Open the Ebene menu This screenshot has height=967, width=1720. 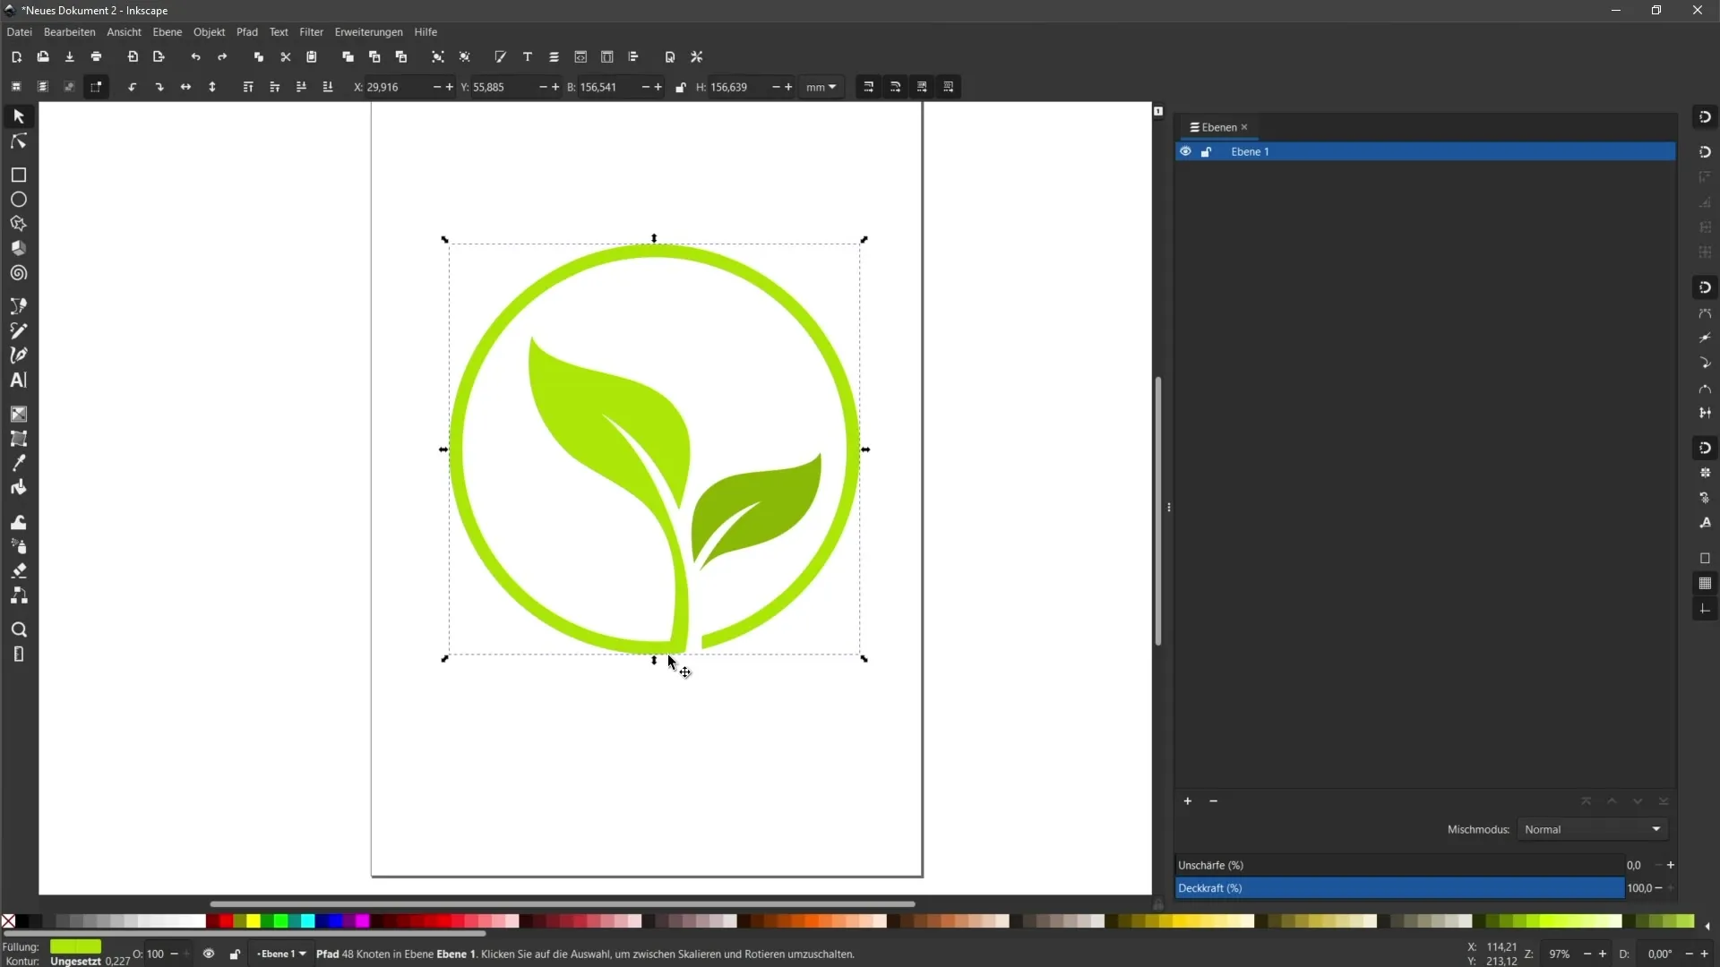[167, 32]
